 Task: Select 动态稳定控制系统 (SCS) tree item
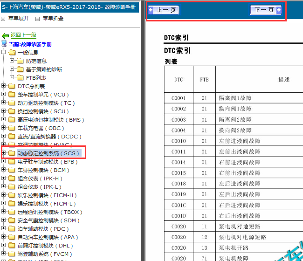click(x=49, y=153)
